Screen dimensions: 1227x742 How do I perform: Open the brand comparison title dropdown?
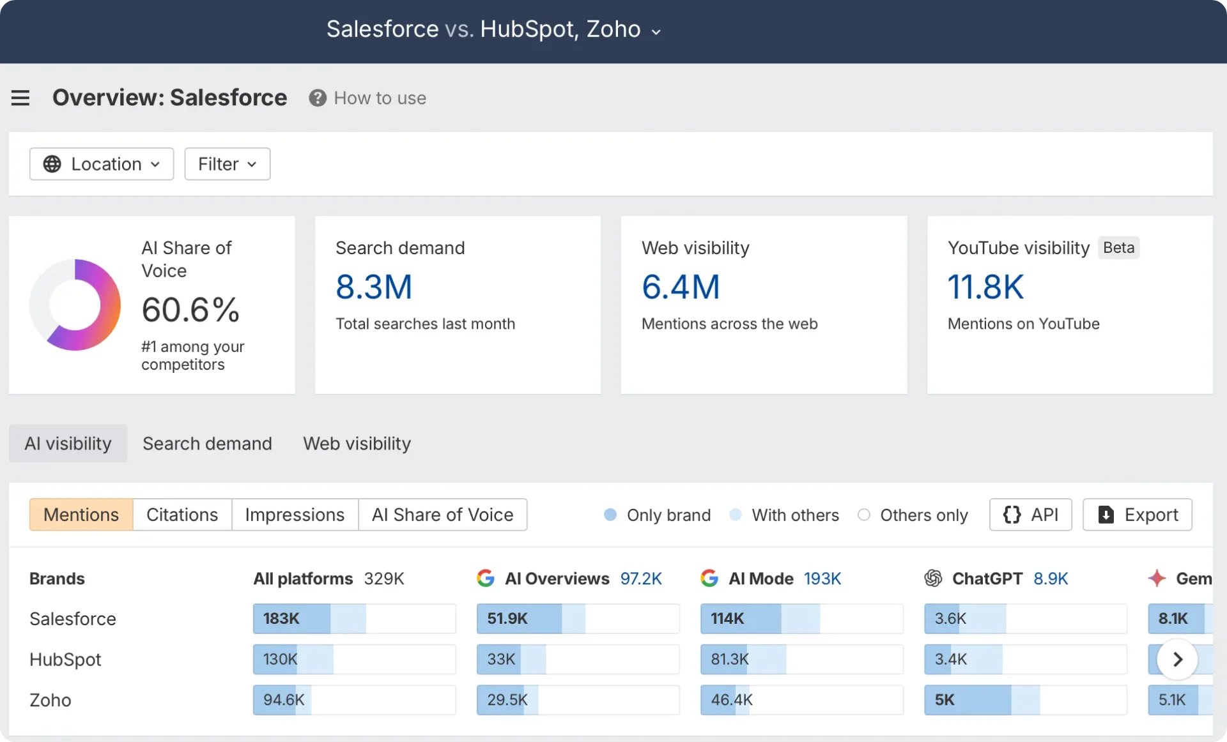656,31
